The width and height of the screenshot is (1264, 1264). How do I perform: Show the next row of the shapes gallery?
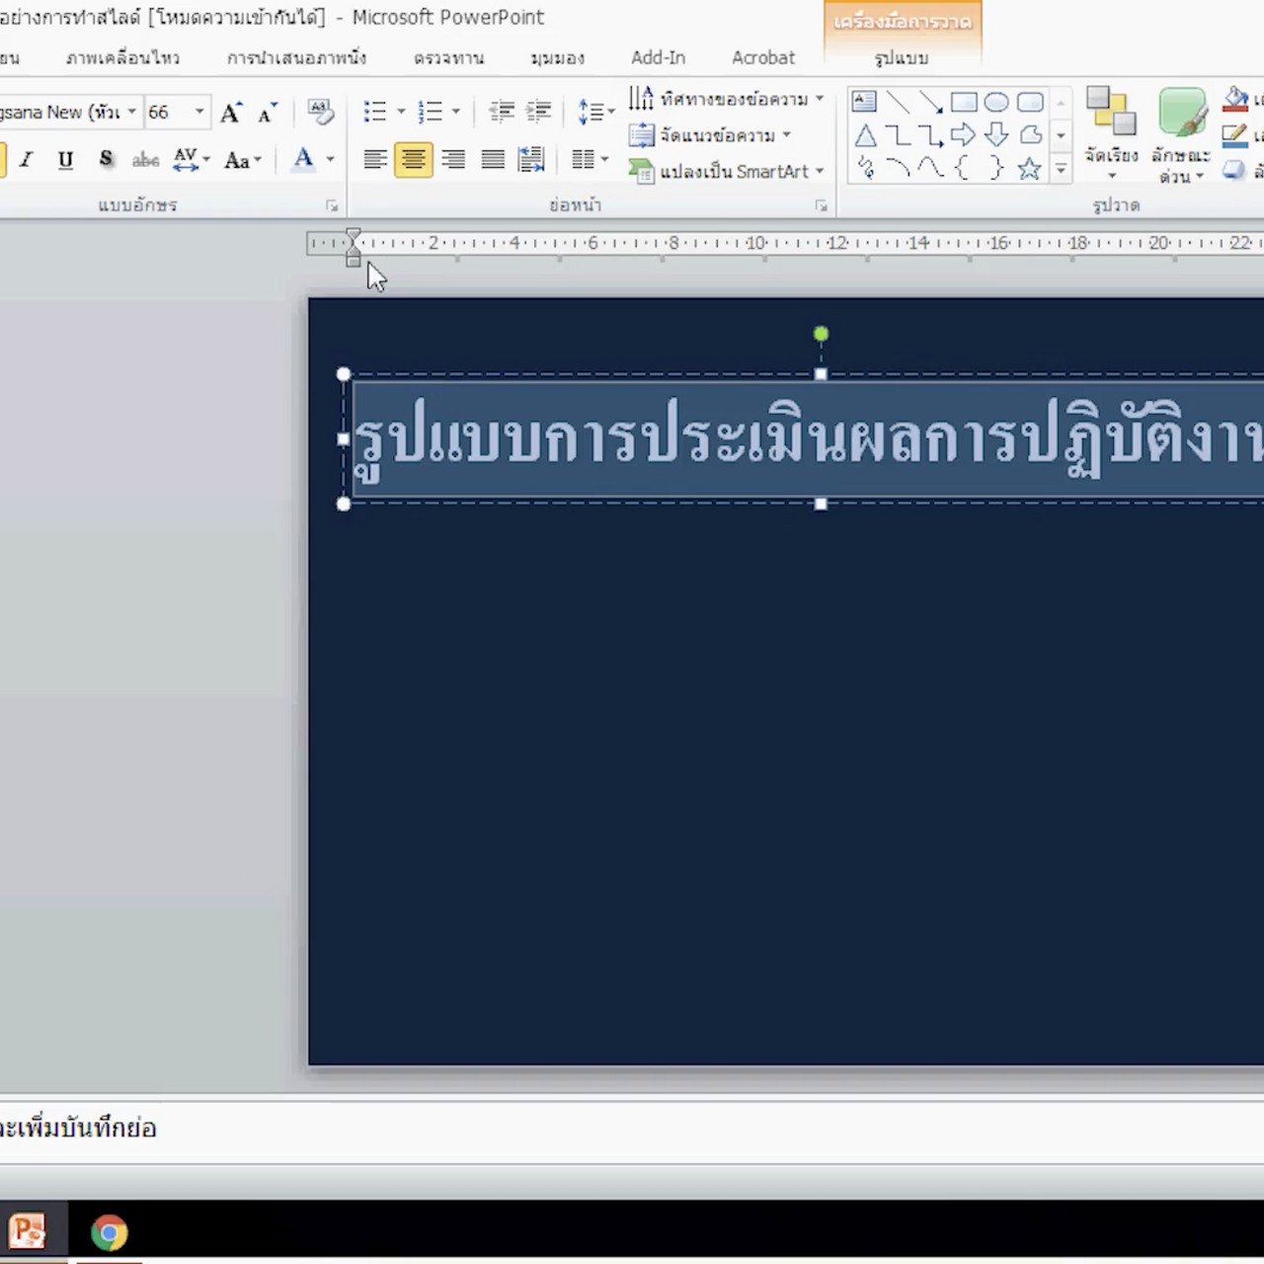pyautogui.click(x=1062, y=135)
